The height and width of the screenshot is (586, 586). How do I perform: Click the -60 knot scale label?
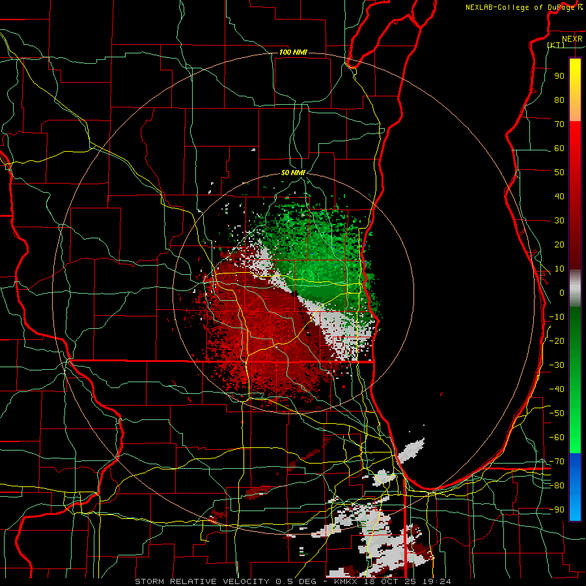pyautogui.click(x=557, y=438)
